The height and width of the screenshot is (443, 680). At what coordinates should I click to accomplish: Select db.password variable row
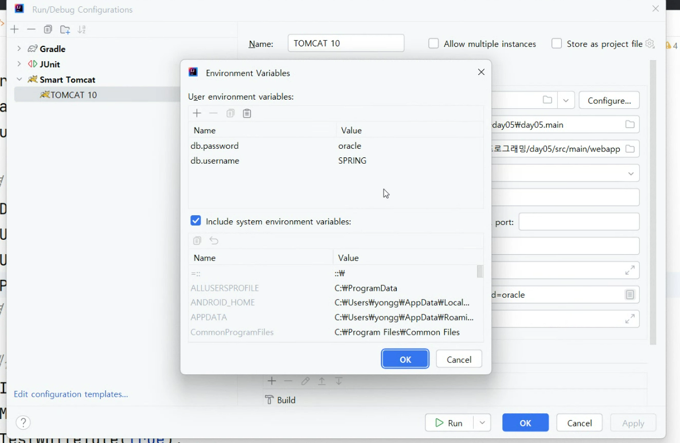(335, 145)
